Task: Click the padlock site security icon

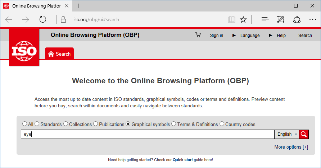Action: point(63,20)
